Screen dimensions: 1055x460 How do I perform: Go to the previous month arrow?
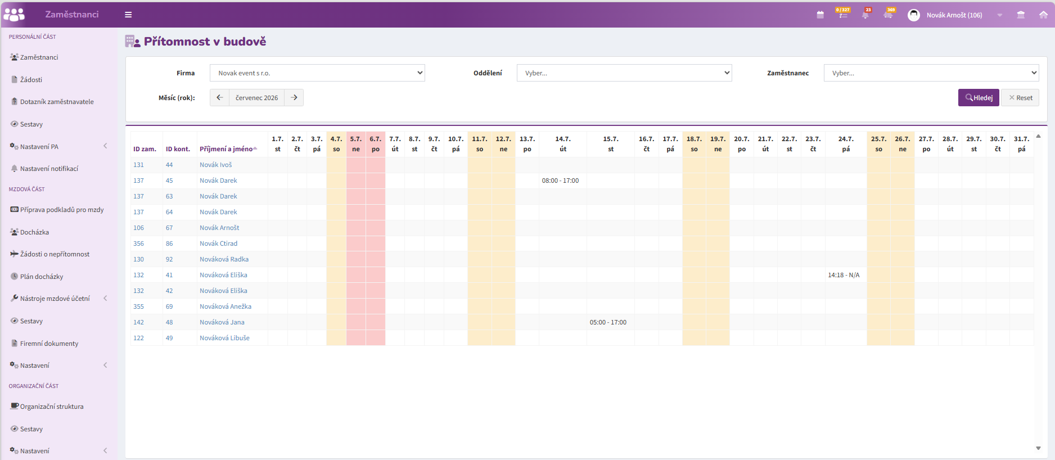(x=219, y=97)
